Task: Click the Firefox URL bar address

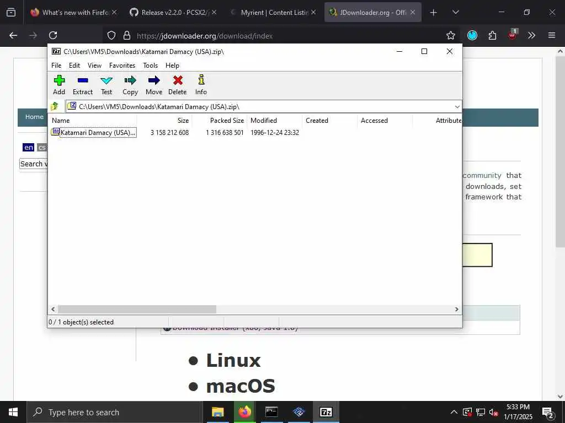Action: click(x=205, y=36)
